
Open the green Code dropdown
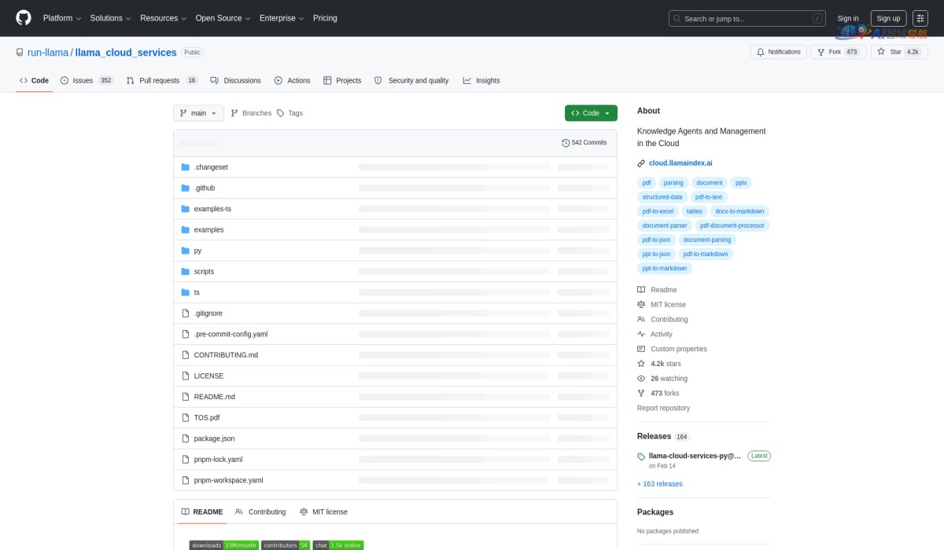(x=591, y=113)
